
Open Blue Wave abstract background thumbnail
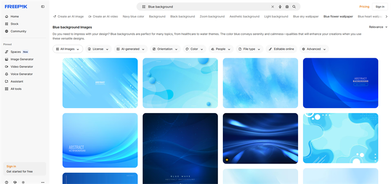(180, 149)
